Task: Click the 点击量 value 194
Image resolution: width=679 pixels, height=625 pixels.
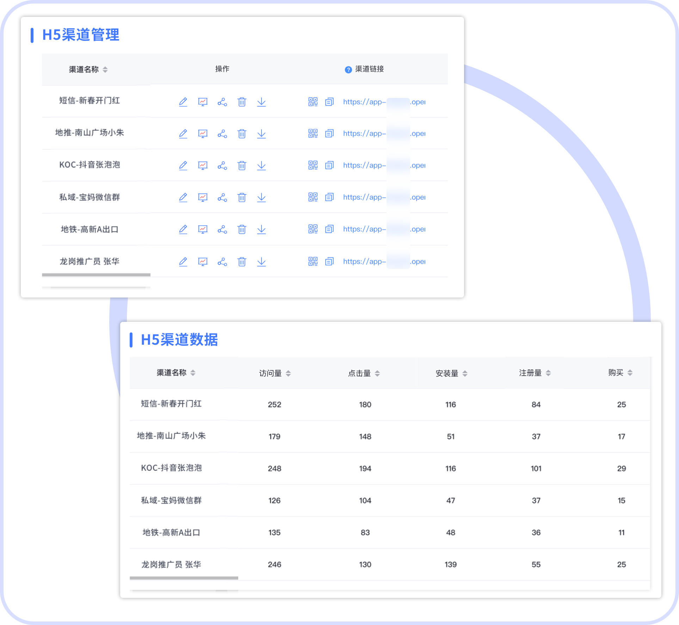Action: point(365,469)
